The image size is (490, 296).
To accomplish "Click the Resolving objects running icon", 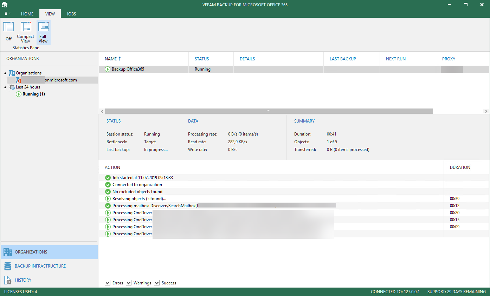I will pyautogui.click(x=108, y=199).
